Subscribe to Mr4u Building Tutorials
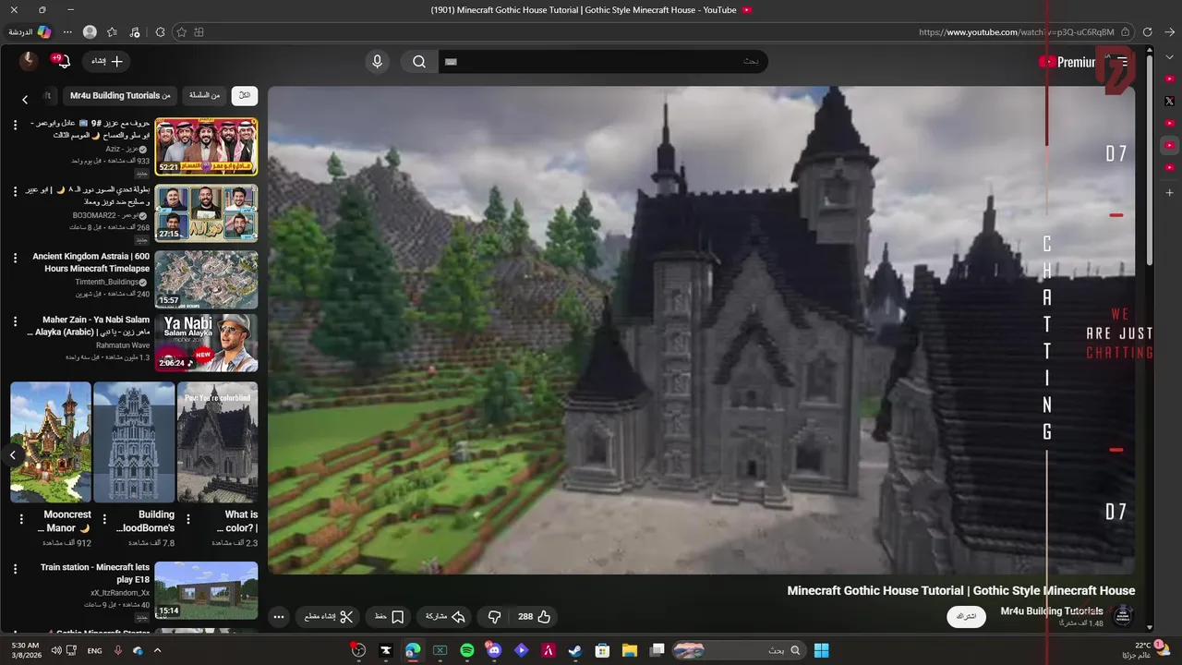Screen dimensions: 1182x665 coord(966,616)
